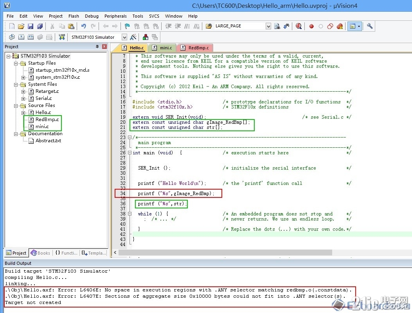412x313 pixels.
Task: Open the Project menu
Action: coord(56,16)
